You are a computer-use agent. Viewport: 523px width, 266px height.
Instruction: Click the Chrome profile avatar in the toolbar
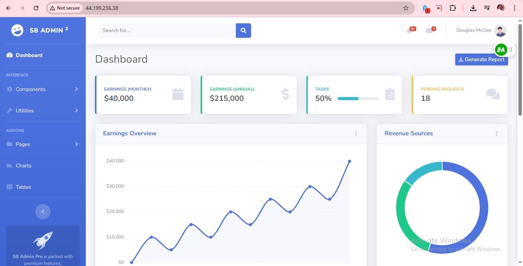pos(501,8)
